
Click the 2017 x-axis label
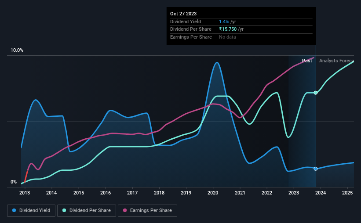tap(132, 193)
